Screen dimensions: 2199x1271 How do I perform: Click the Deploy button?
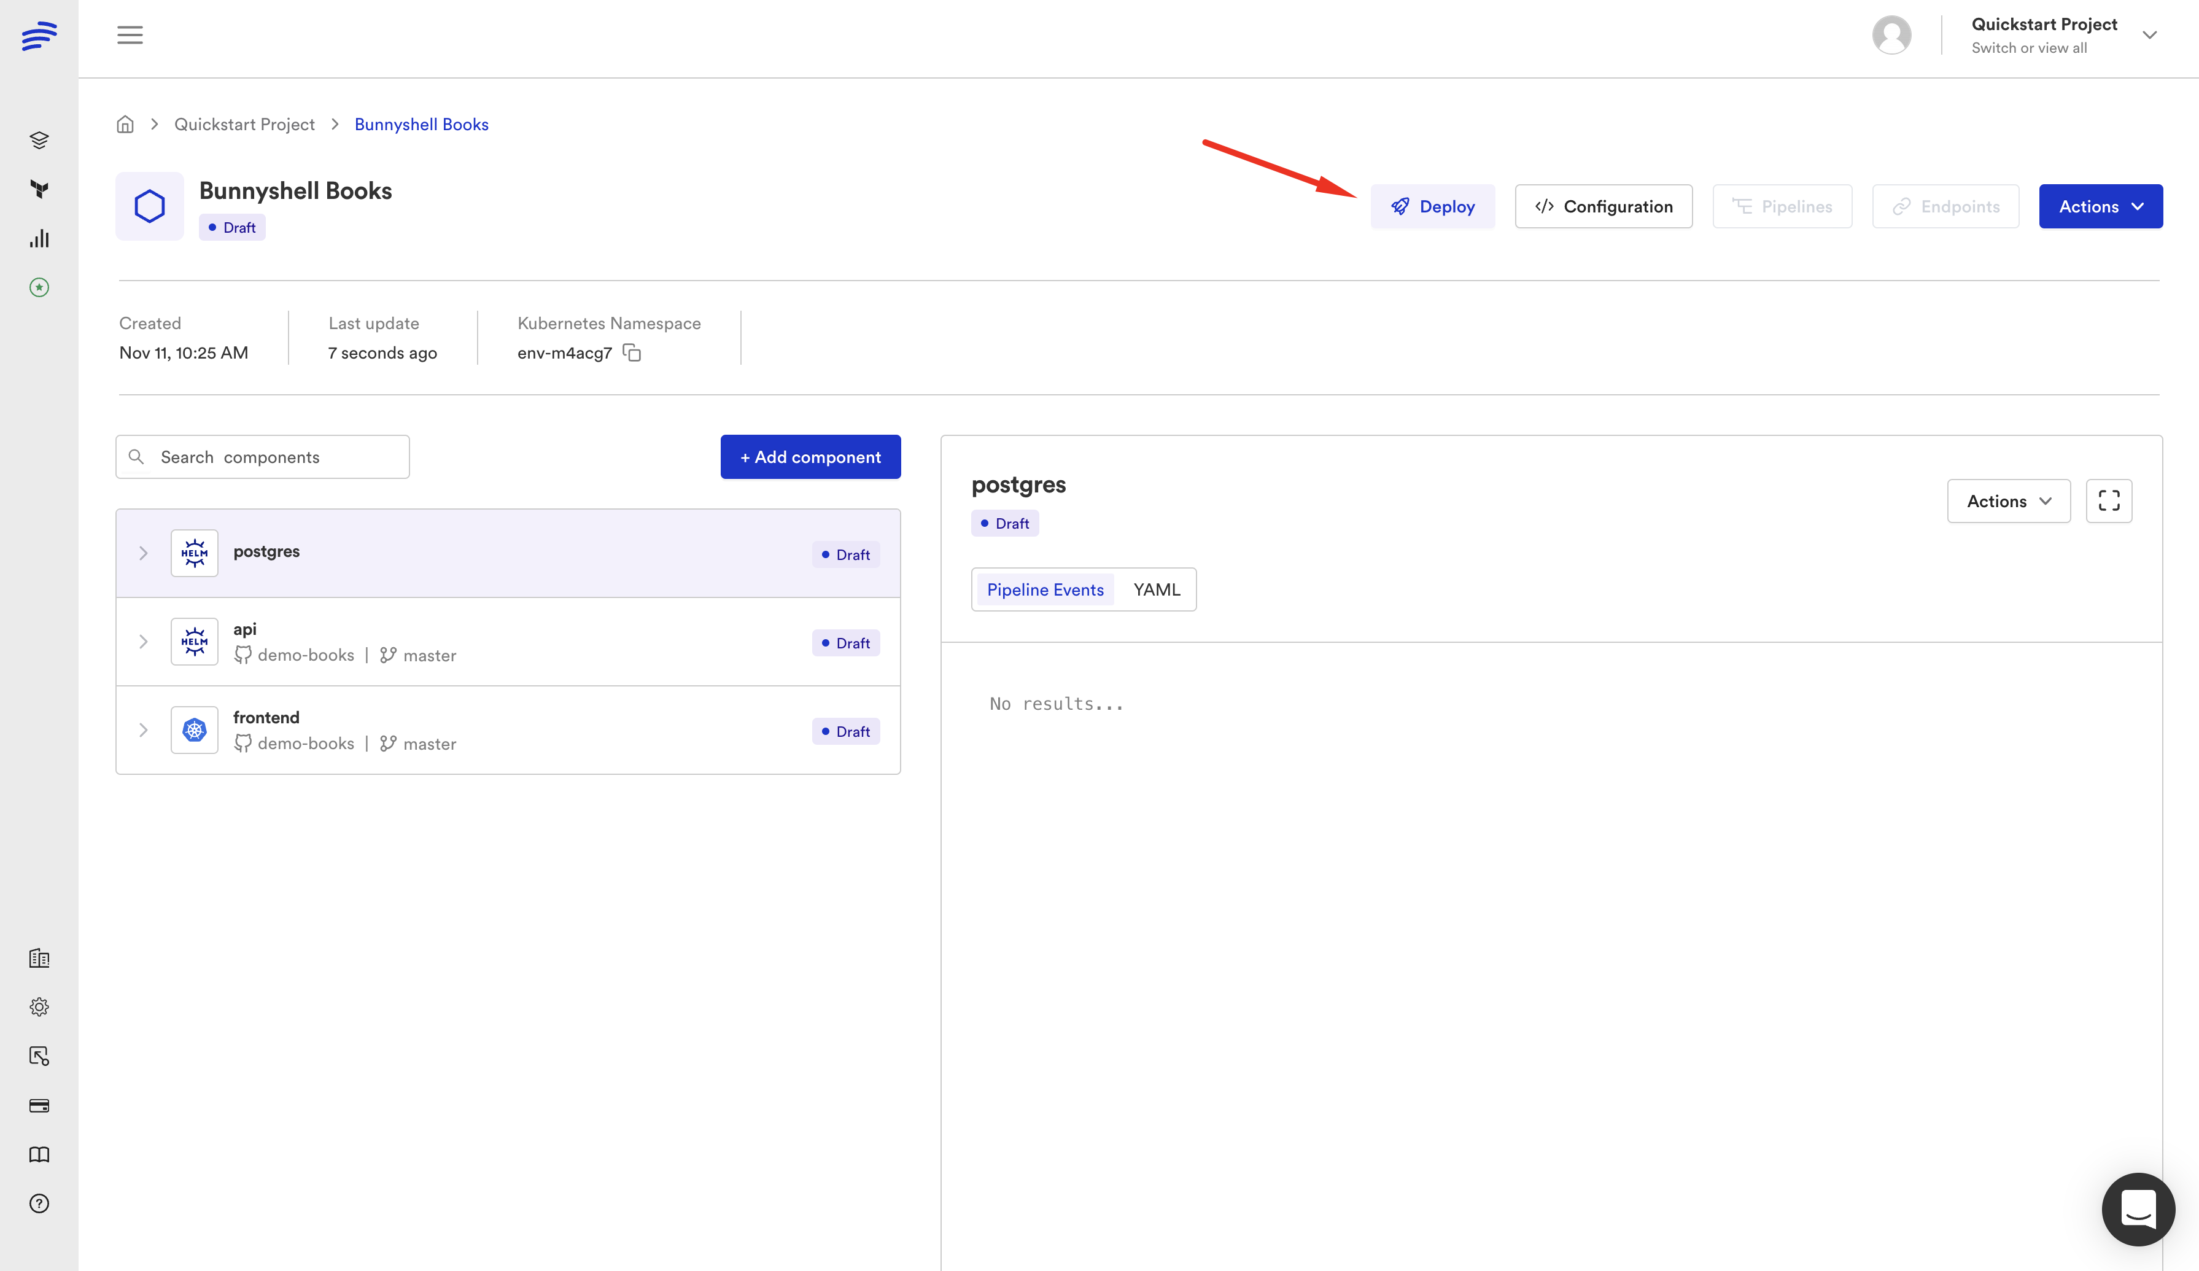(1432, 207)
